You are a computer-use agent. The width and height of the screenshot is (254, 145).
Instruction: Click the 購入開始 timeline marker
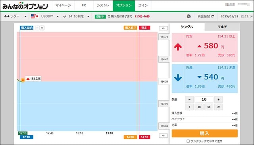pyautogui.click(x=27, y=28)
